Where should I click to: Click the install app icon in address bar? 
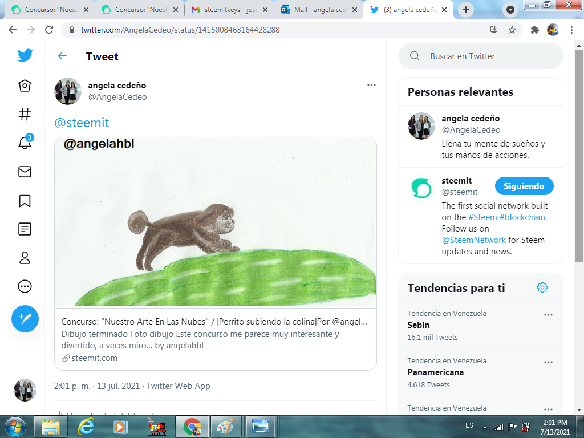coord(494,30)
